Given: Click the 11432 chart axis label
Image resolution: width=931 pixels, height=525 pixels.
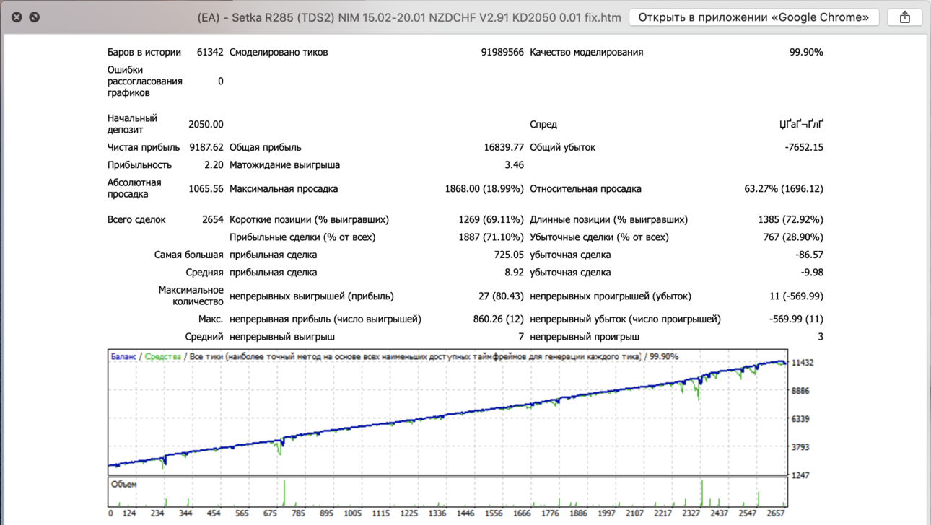Looking at the screenshot, I should tap(803, 363).
